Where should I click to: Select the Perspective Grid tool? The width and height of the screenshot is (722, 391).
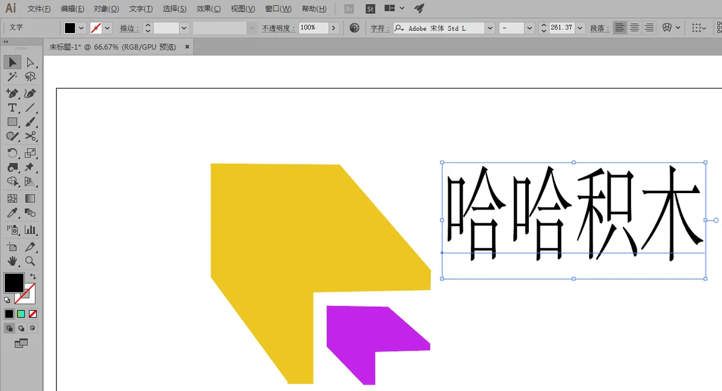coord(30,182)
